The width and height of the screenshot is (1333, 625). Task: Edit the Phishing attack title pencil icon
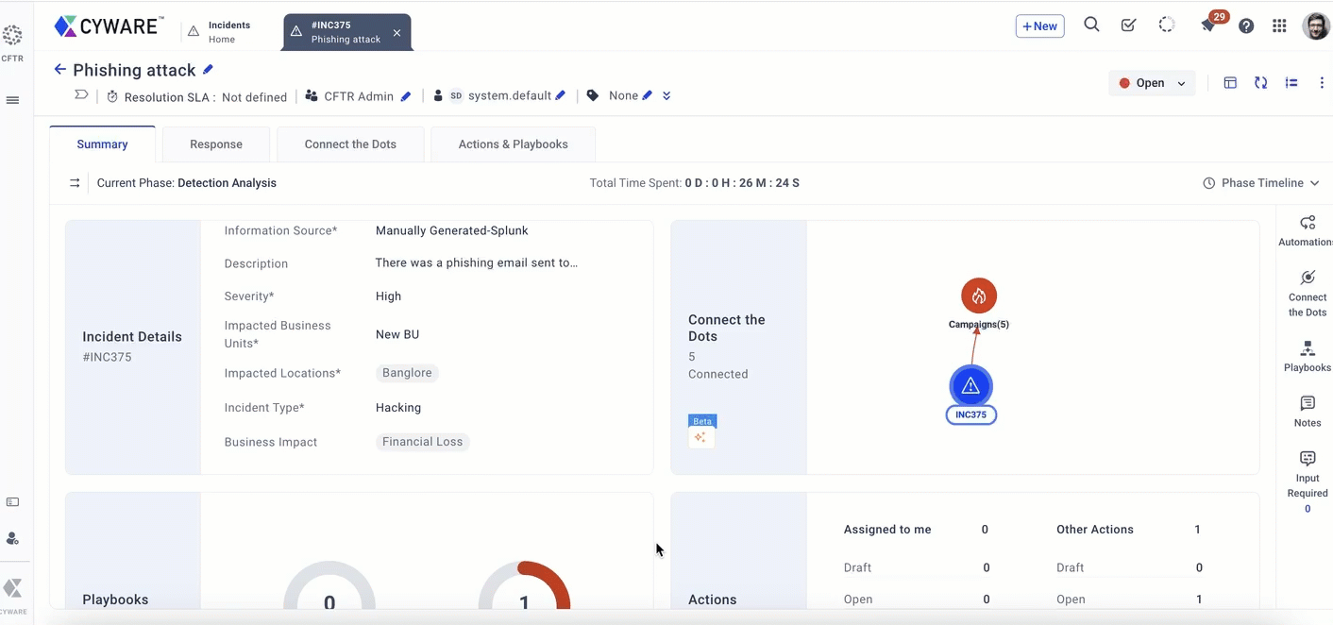pyautogui.click(x=209, y=70)
